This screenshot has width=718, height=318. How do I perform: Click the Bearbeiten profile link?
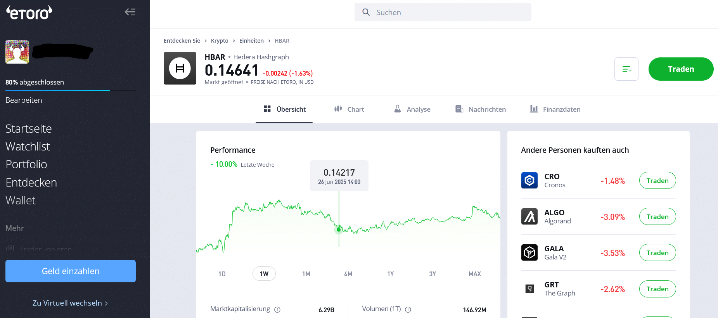(24, 100)
